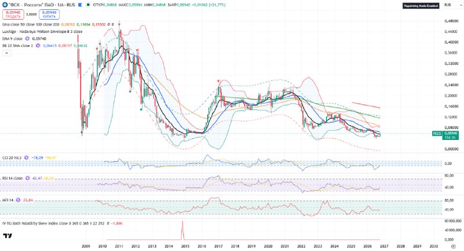The image size is (464, 251).
Task: Collapse the indicator legend with the up chevron
Action: click(x=6, y=53)
